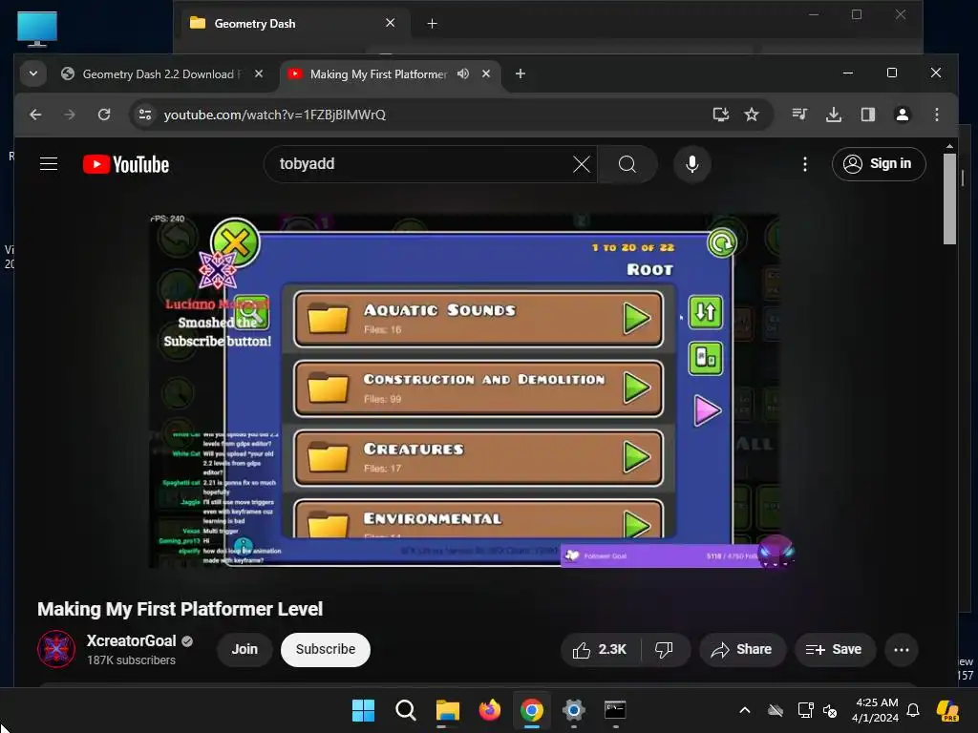
Task: Close the Geometry Dash 2.2 Download tab
Action: pos(259,73)
